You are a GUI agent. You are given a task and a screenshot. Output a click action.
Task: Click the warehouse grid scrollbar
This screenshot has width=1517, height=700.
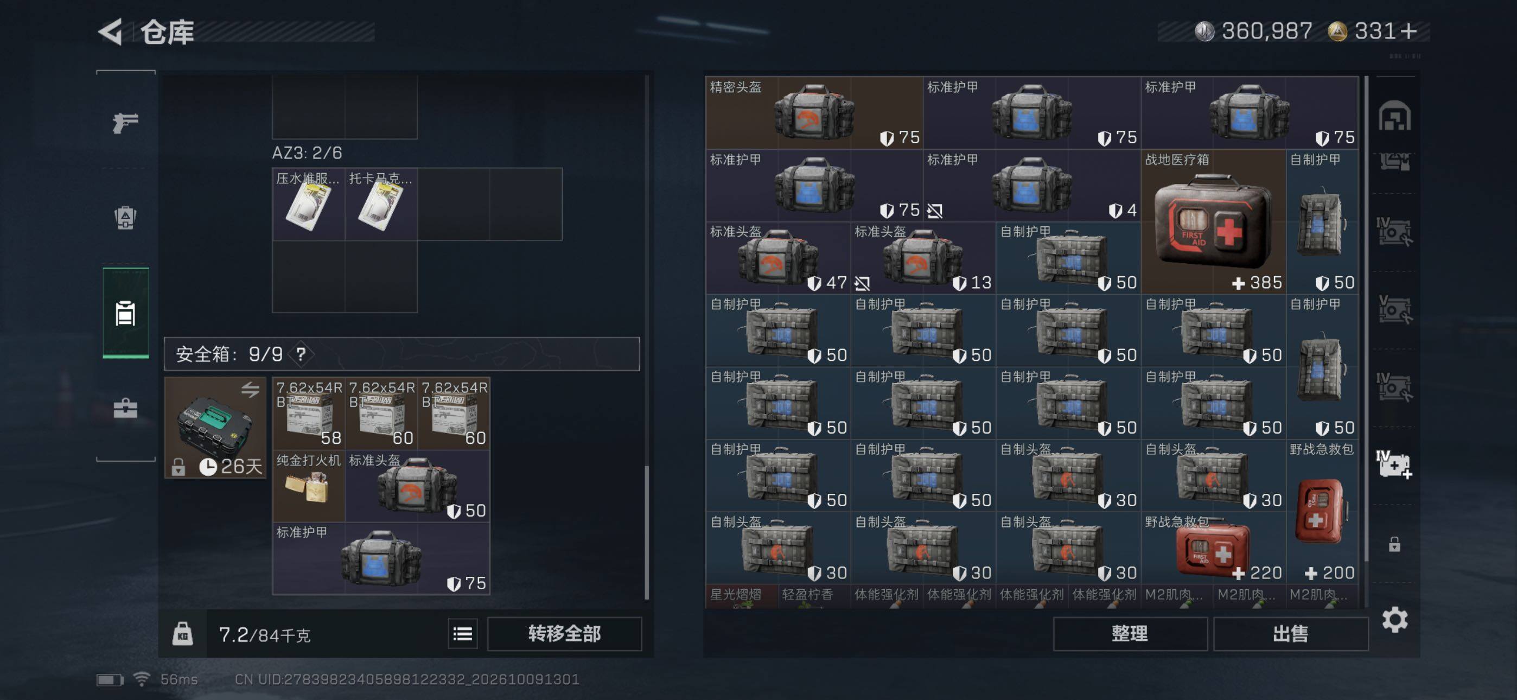[1366, 319]
